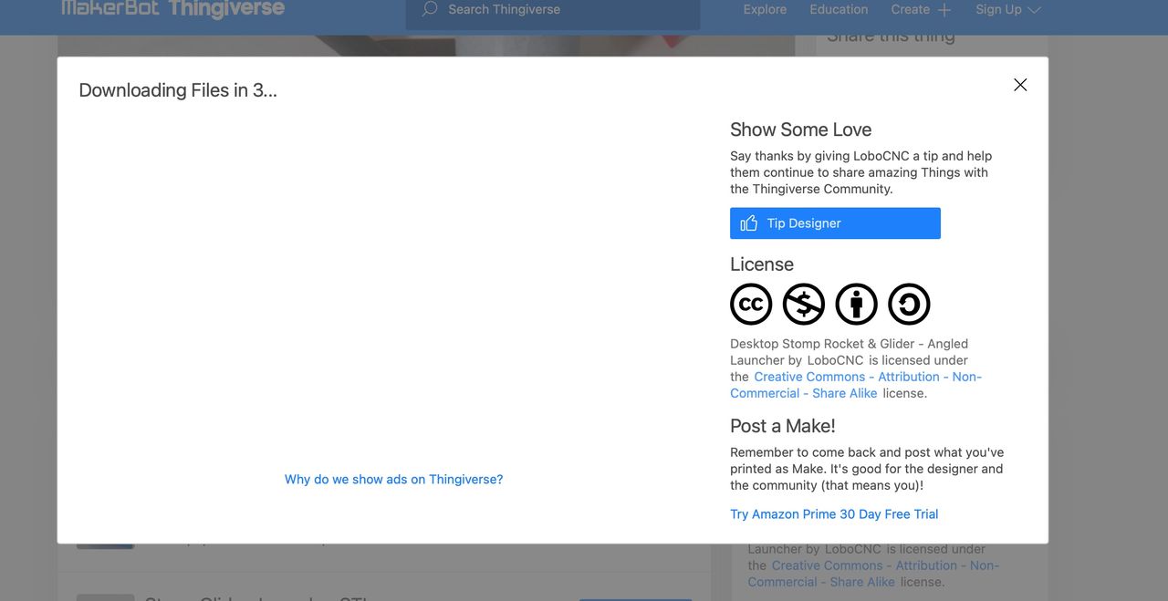This screenshot has width=1168, height=601.
Task: Dismiss the Downloading Files dialog
Action: (1019, 84)
